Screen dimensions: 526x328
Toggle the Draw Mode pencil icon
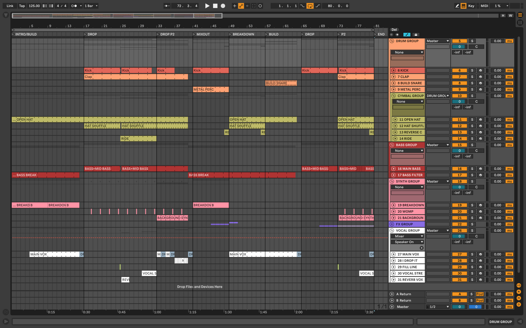point(457,6)
